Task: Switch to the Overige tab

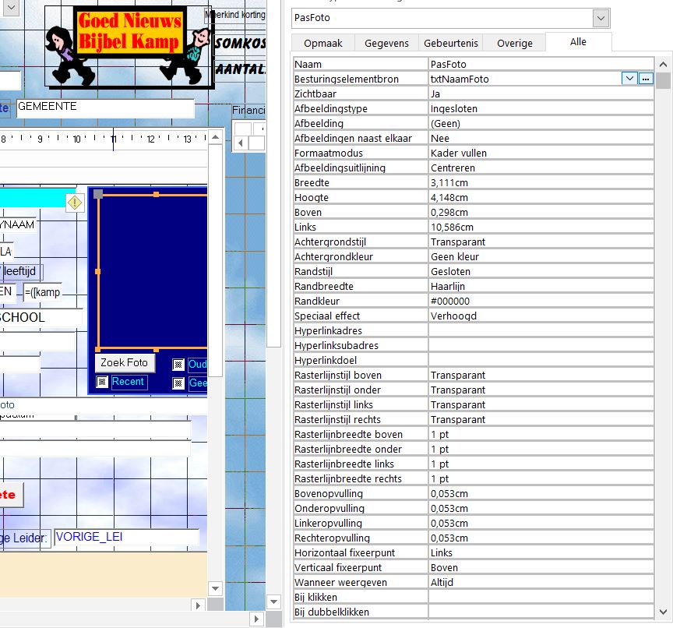Action: (515, 44)
